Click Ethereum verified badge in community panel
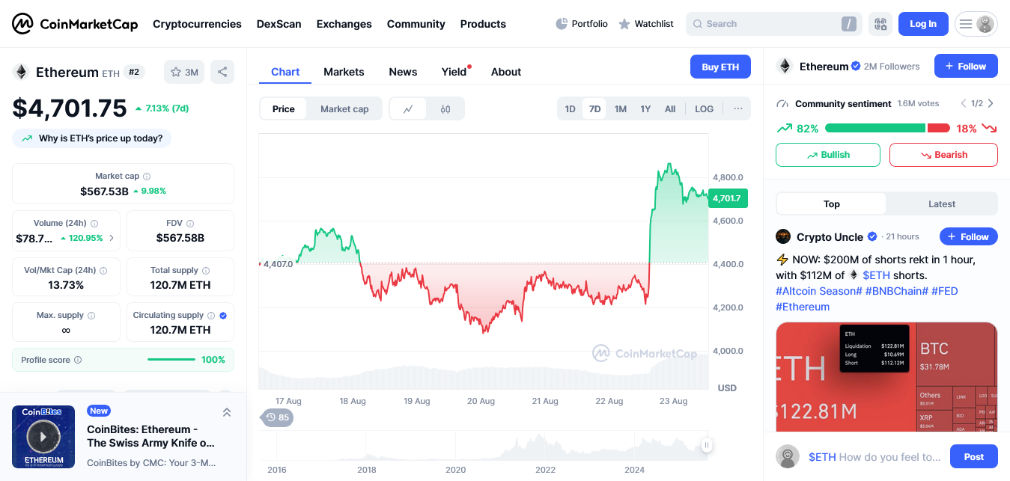The height and width of the screenshot is (481, 1010). (x=855, y=67)
